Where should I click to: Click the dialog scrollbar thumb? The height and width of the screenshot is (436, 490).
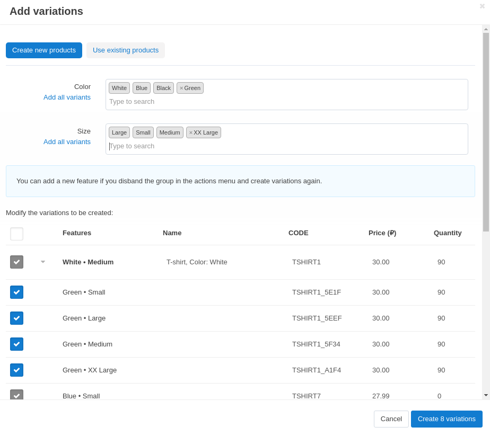[x=486, y=132]
